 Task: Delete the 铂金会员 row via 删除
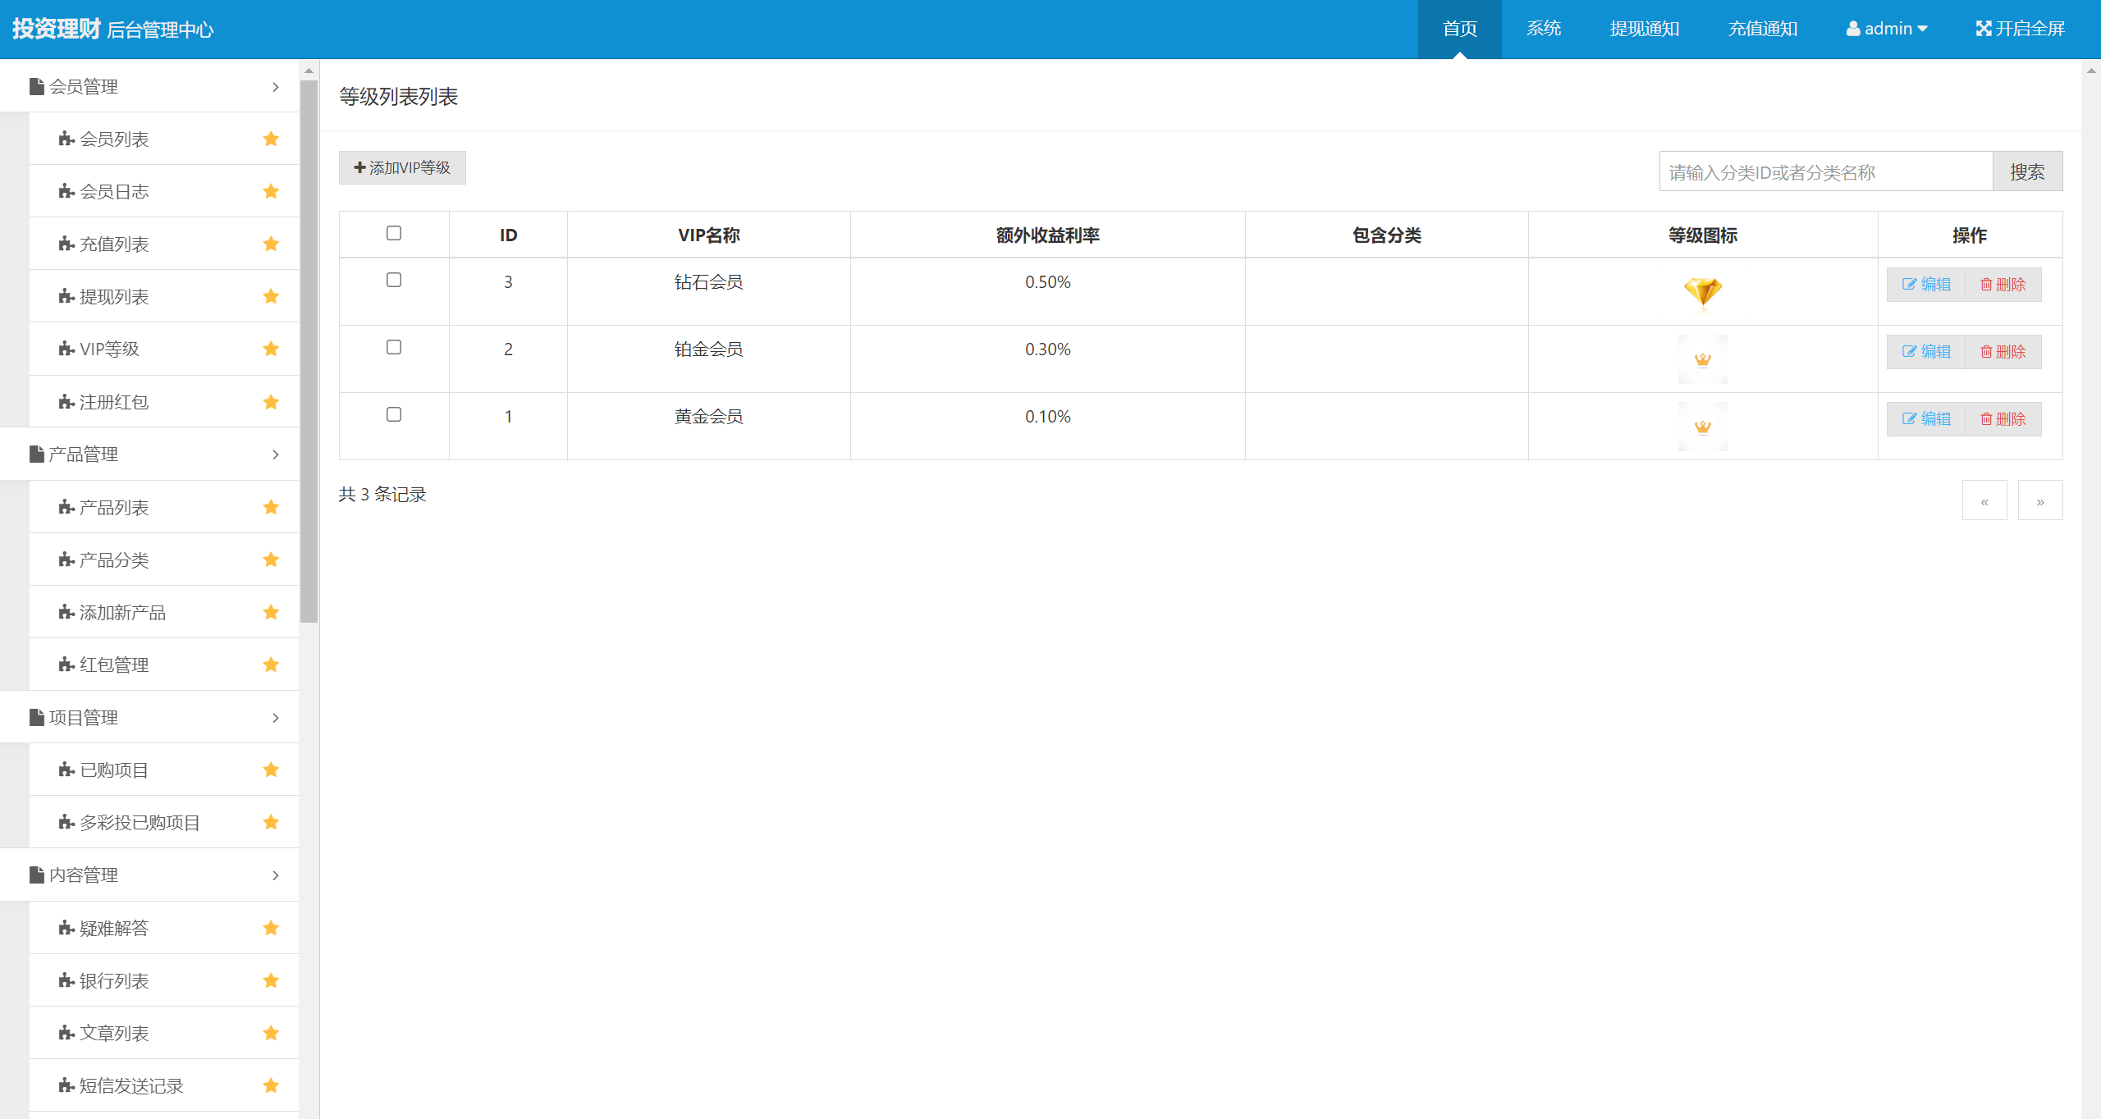(2003, 352)
